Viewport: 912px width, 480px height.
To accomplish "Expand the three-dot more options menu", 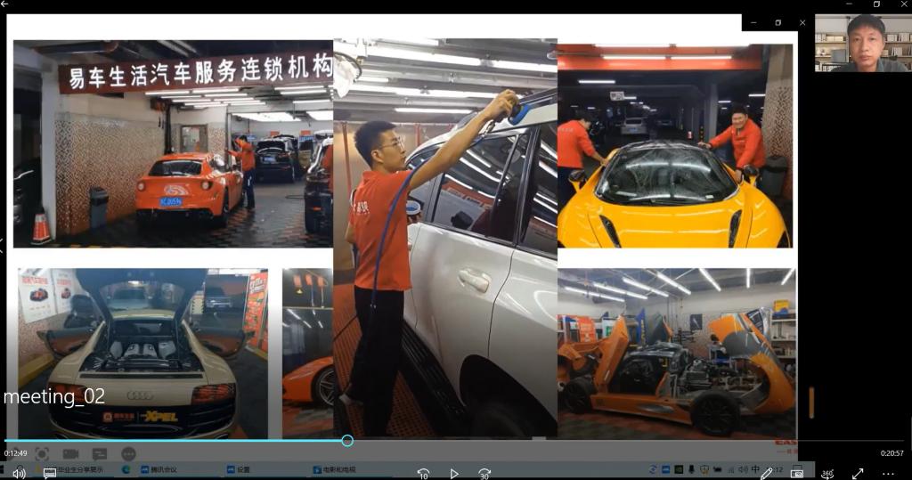I will coord(888,474).
